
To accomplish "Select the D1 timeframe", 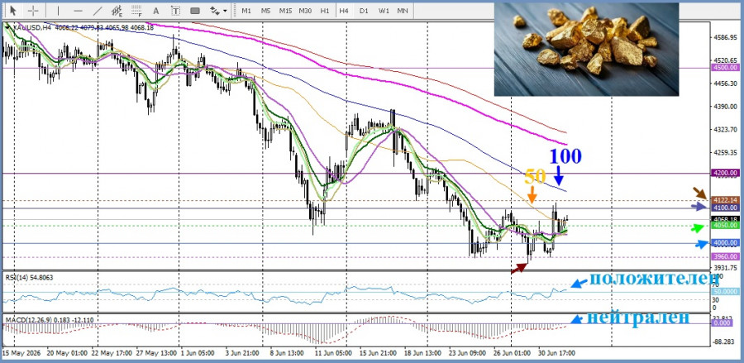I will pyautogui.click(x=364, y=11).
